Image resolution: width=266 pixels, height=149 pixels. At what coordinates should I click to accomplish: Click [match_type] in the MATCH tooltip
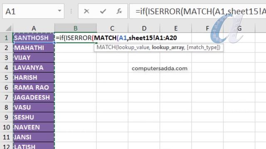(x=203, y=48)
